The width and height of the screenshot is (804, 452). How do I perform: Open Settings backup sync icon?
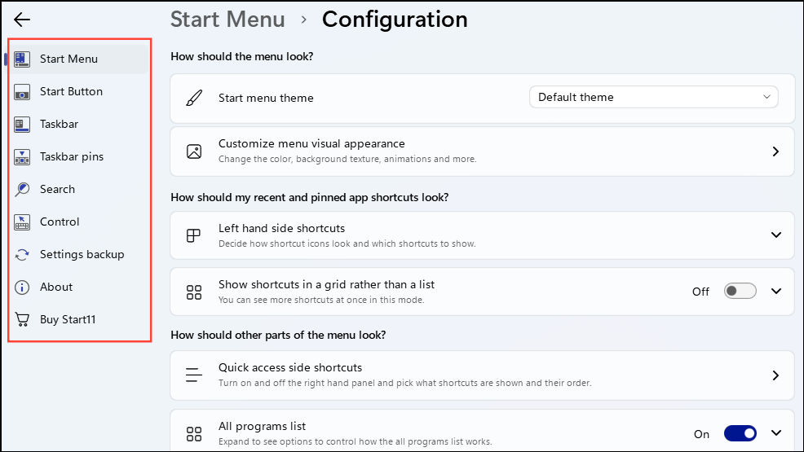23,255
